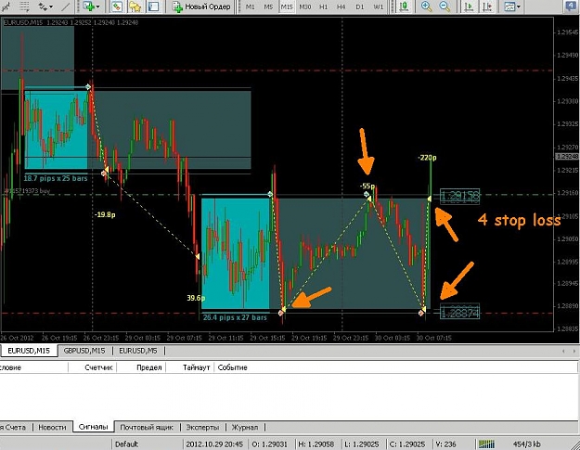
Task: Click the 454/3 kb traffic indicator
Action: [526, 444]
